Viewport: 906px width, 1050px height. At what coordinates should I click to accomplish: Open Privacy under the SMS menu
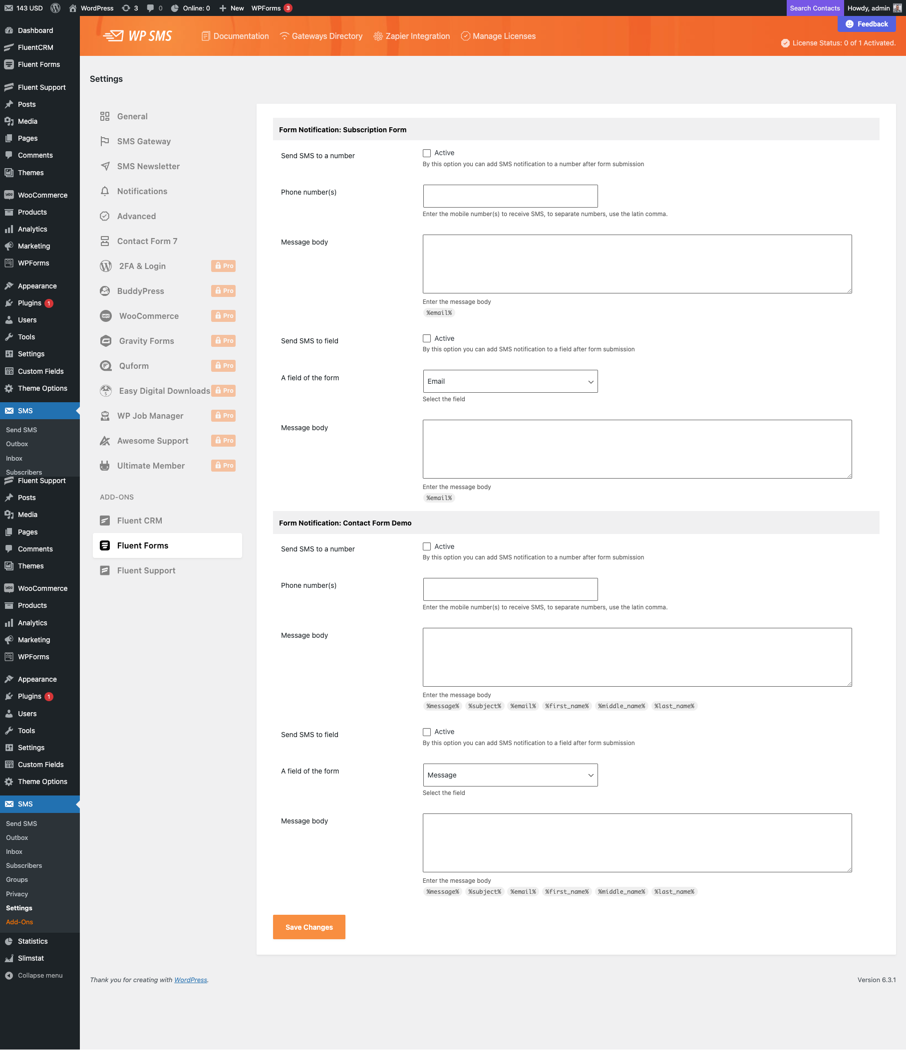[x=17, y=894]
